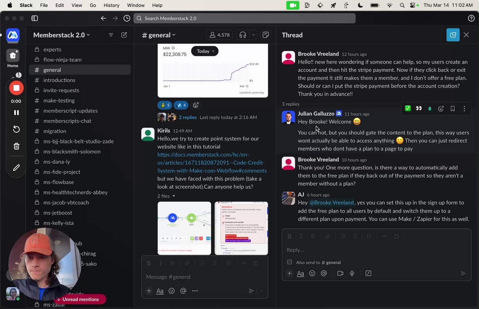The height and width of the screenshot is (309, 479).
Task: Compose a new message
Action: (x=124, y=35)
